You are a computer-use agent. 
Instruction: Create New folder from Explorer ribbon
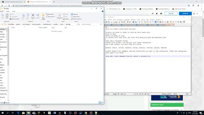43,17
